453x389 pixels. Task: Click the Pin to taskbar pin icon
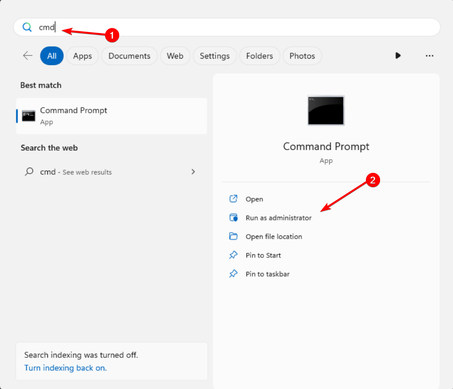tap(233, 274)
